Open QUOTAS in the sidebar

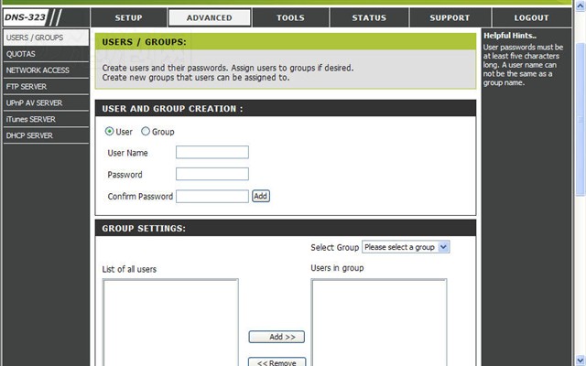coord(46,54)
